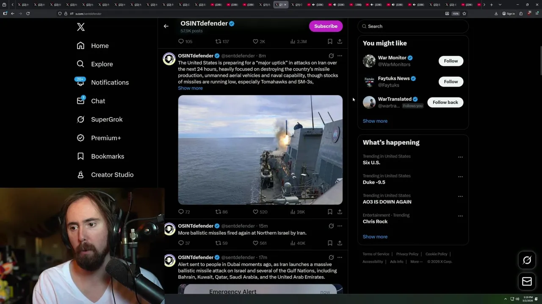Share the Northern Israel missiles post
Viewport: 542px width, 304px height.
coord(340,243)
